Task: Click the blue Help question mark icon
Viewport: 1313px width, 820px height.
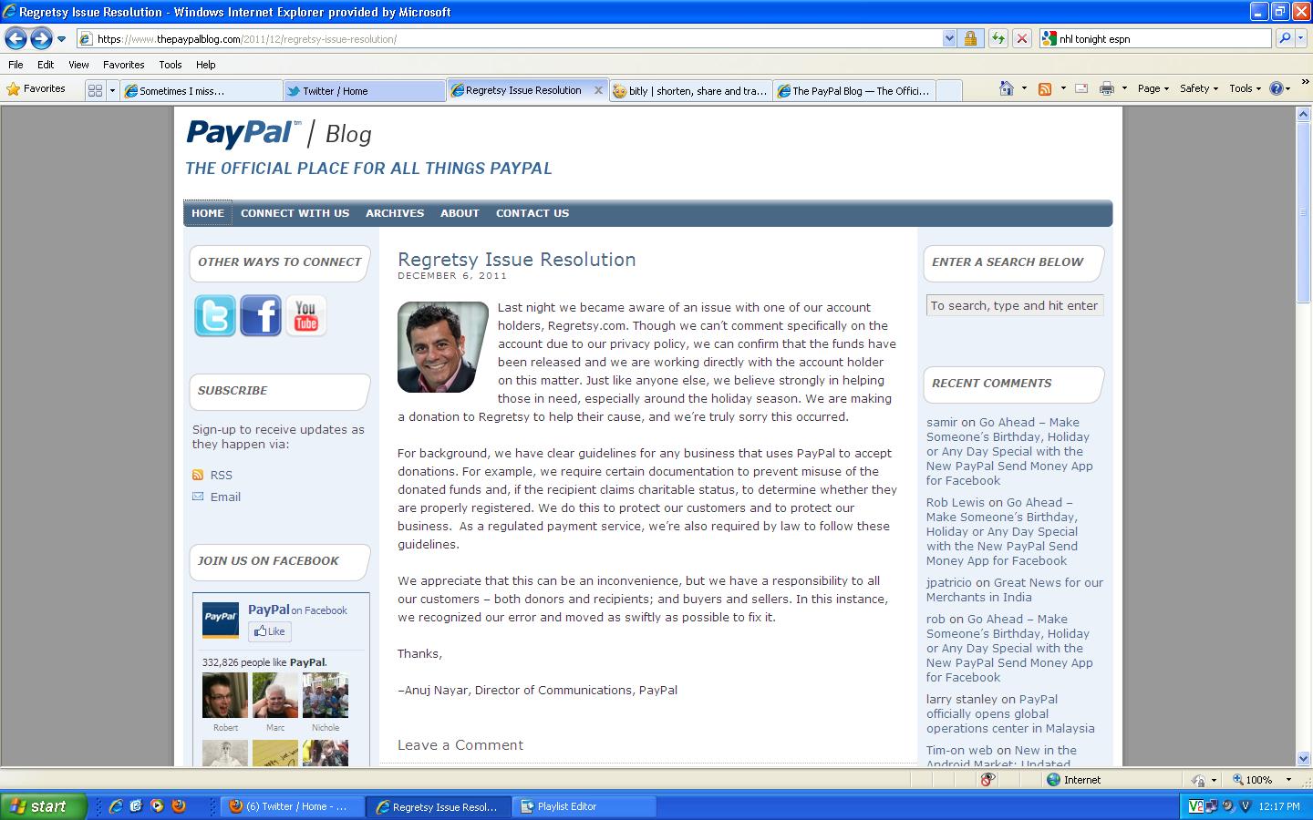Action: pos(1277,88)
